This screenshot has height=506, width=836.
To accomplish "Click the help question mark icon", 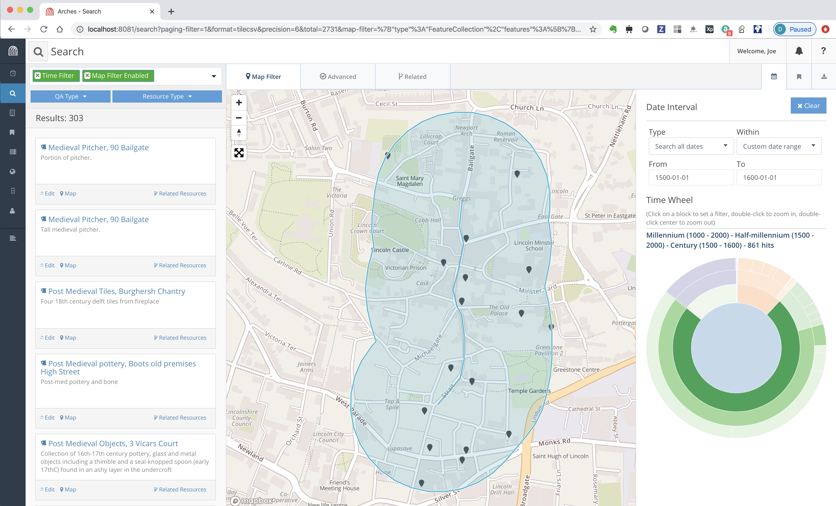I will [823, 51].
